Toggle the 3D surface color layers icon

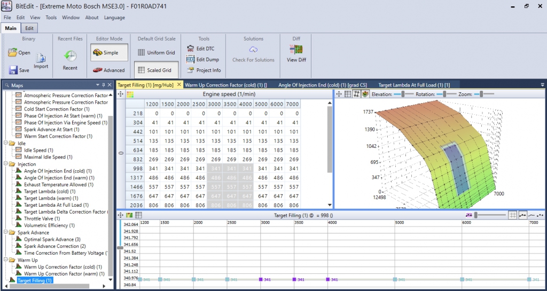(365, 94)
